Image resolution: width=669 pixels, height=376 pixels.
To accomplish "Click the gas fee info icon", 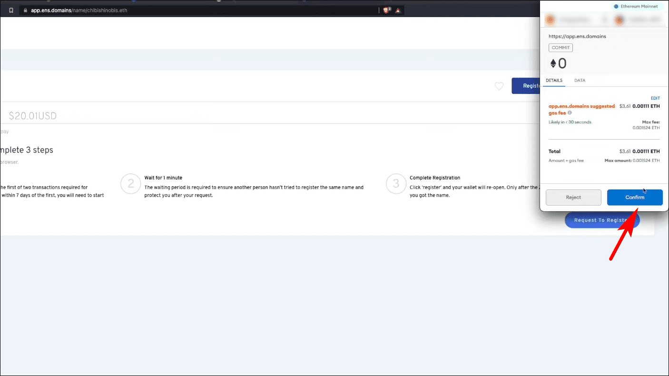I will click(570, 113).
